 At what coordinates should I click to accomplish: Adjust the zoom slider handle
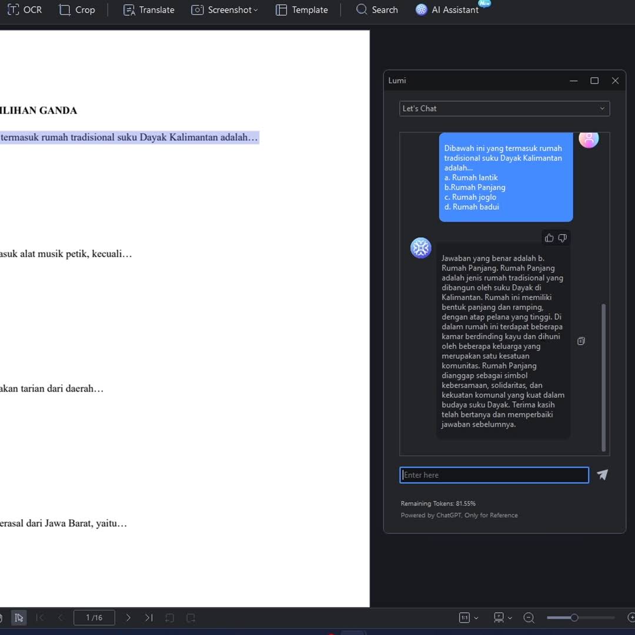574,617
